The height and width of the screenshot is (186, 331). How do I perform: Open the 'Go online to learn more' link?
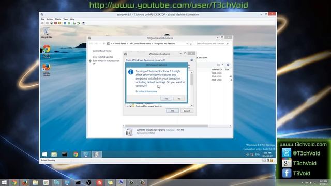[146, 91]
